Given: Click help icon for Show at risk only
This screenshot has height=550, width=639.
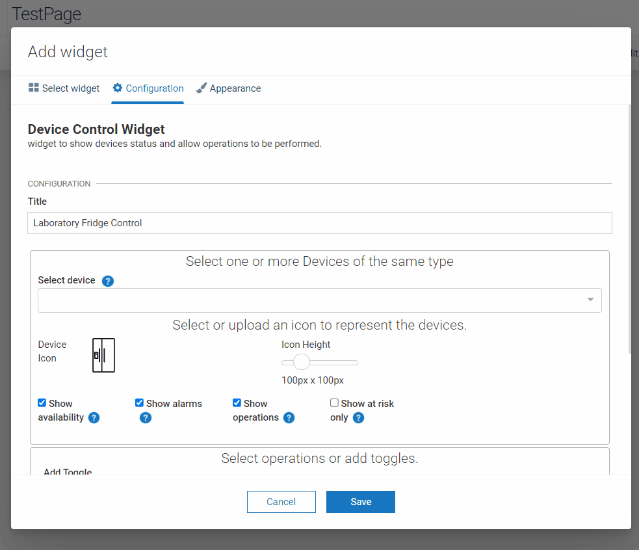Looking at the screenshot, I should [x=358, y=417].
